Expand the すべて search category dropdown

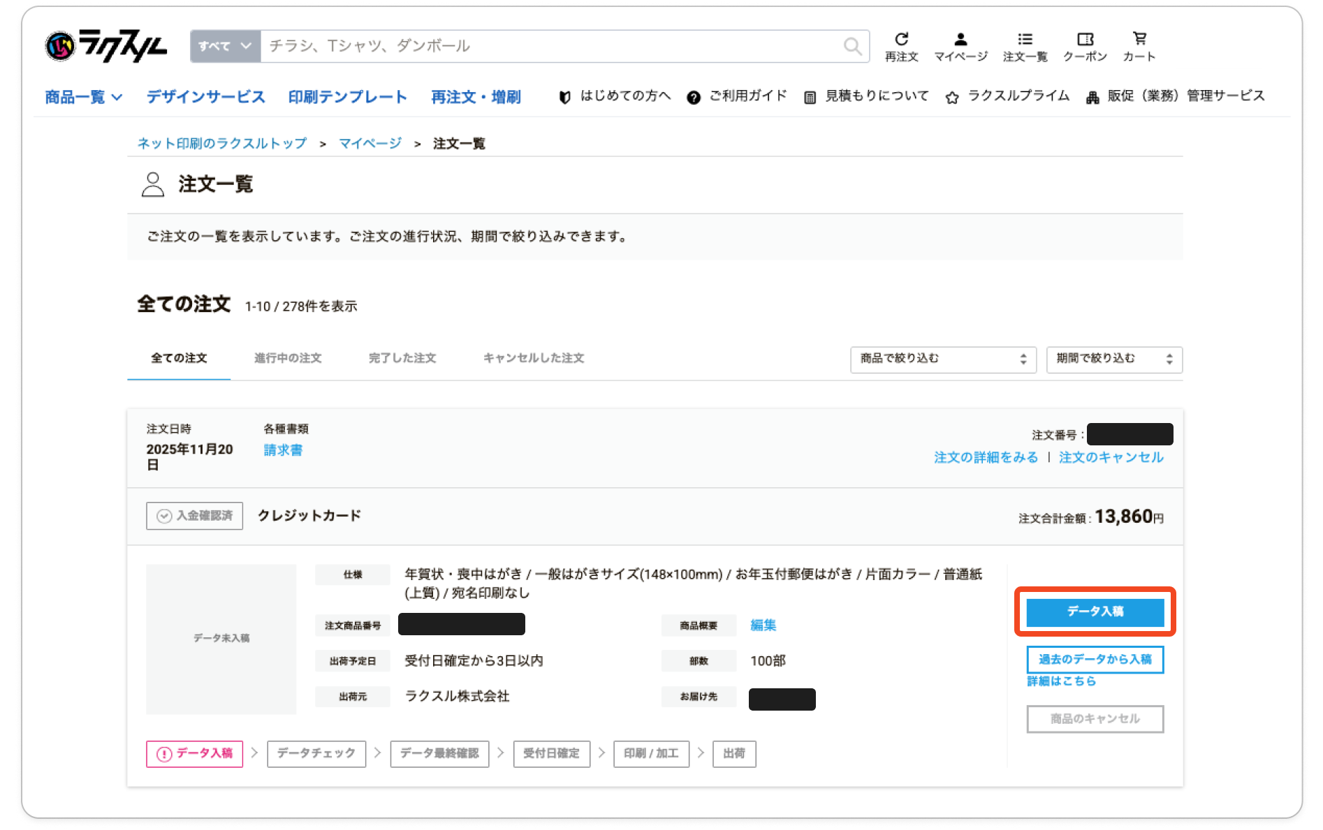point(225,47)
